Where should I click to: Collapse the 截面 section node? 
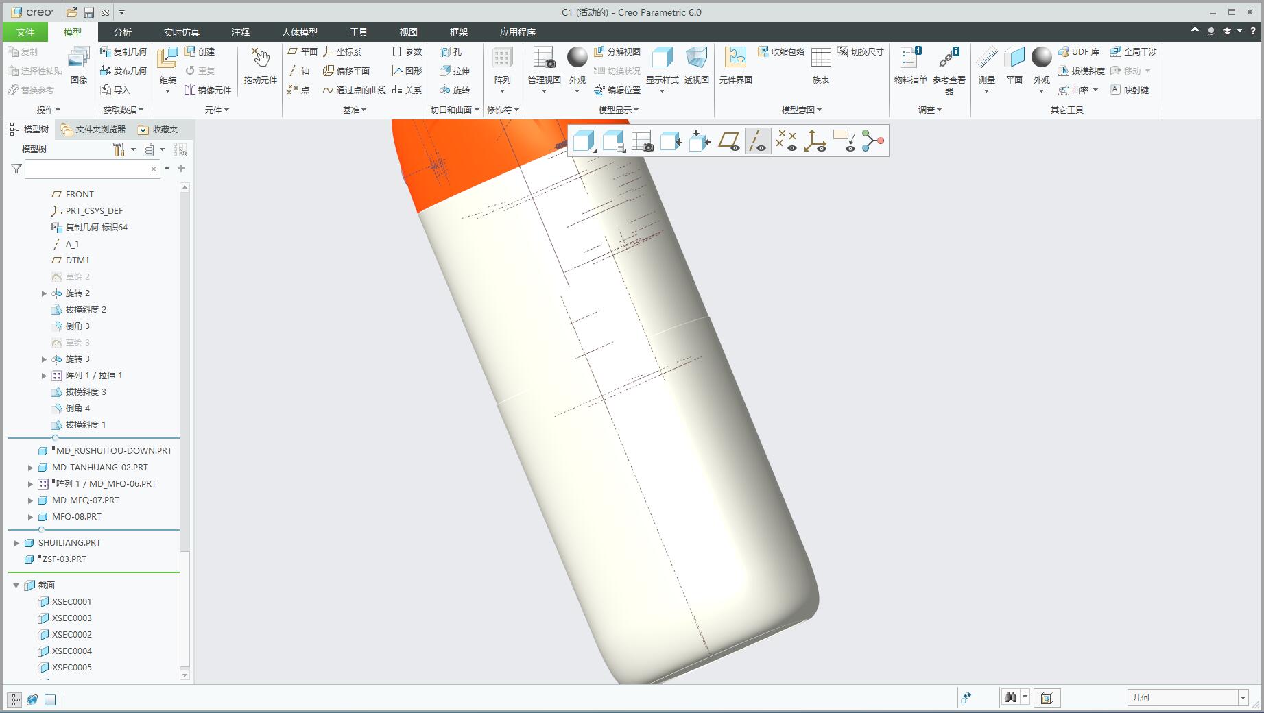16,585
